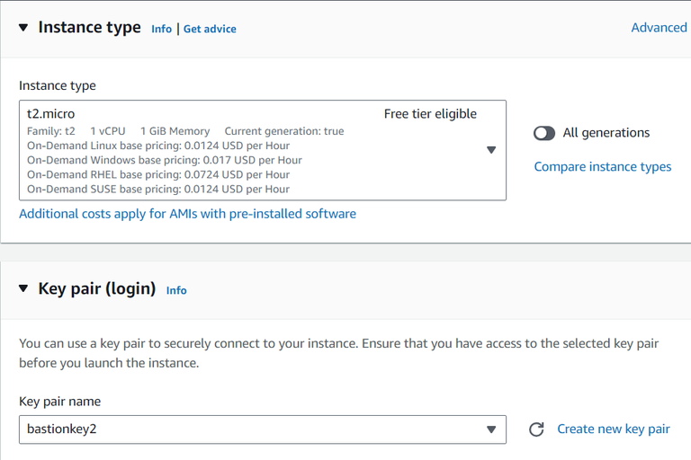This screenshot has height=460, width=691.
Task: Open Compare instance types link
Action: click(x=603, y=166)
